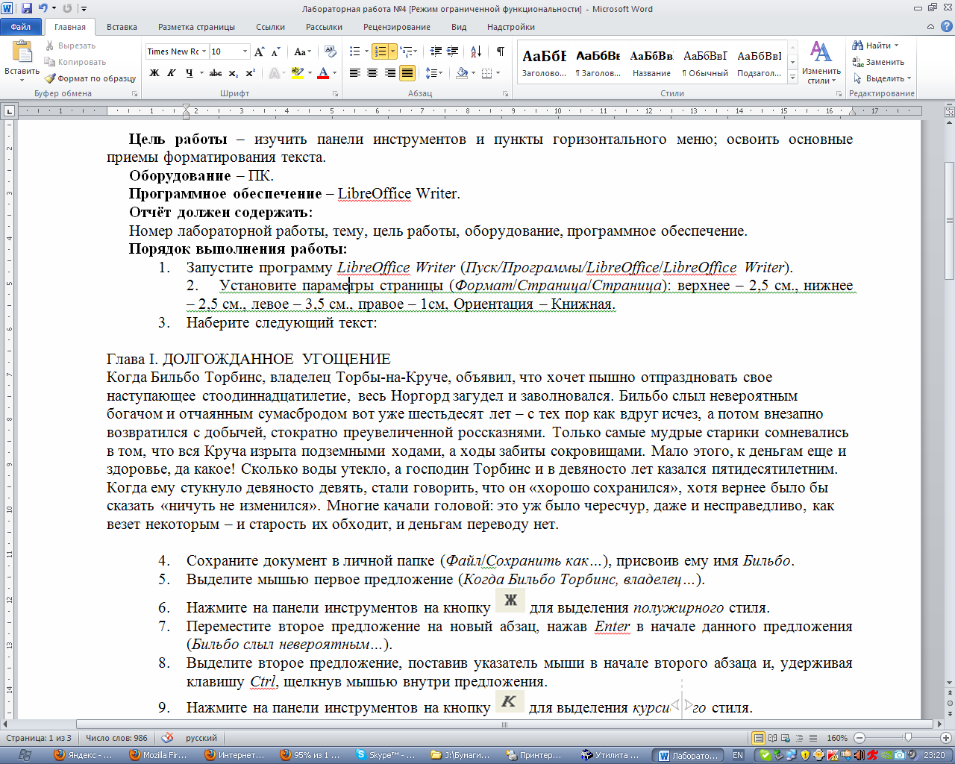Click the Clear Formatting icon

point(331,51)
